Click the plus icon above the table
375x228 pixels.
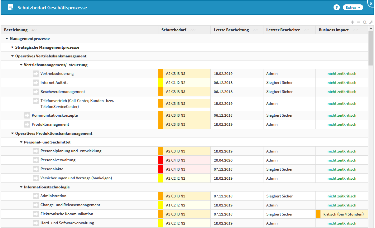click(353, 22)
